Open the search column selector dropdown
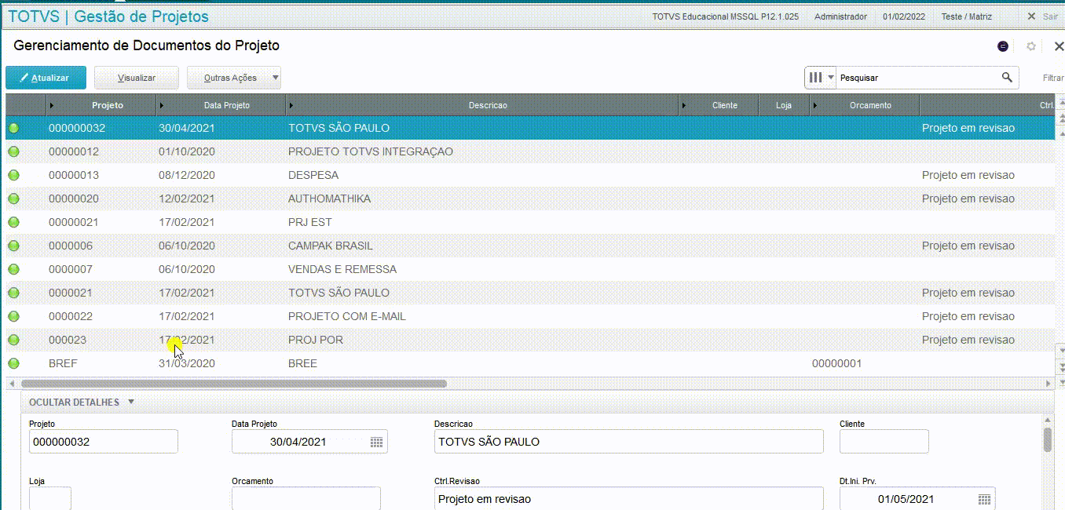 coord(821,78)
